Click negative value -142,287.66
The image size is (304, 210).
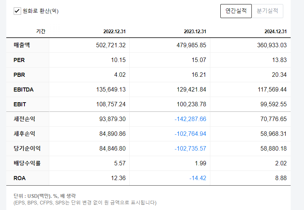tap(190, 119)
